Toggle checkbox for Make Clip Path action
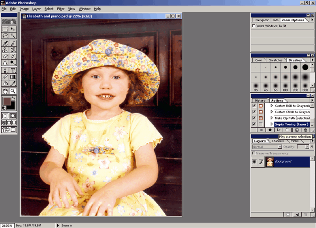316x228 pixels. click(254, 118)
